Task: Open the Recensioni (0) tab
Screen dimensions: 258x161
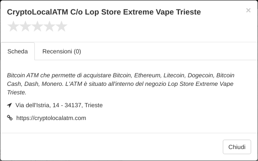Action: 62,51
